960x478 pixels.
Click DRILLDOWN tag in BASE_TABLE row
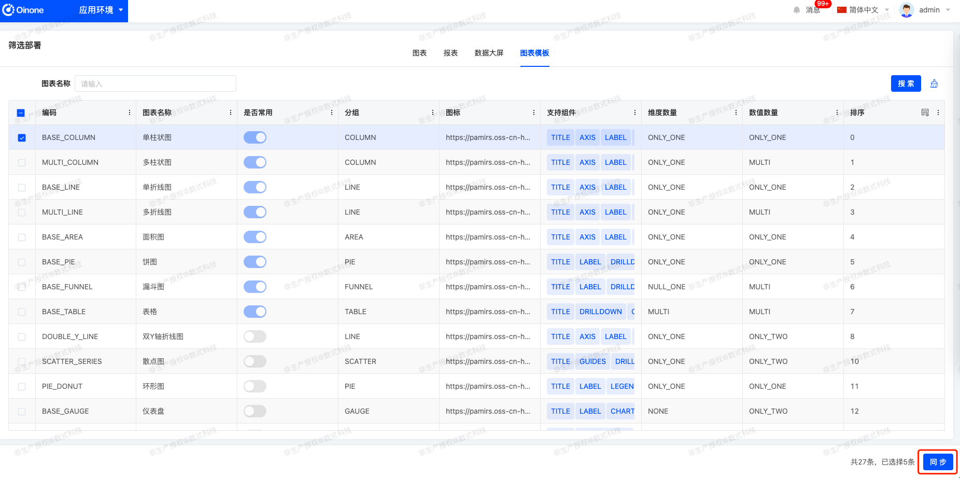pos(600,312)
